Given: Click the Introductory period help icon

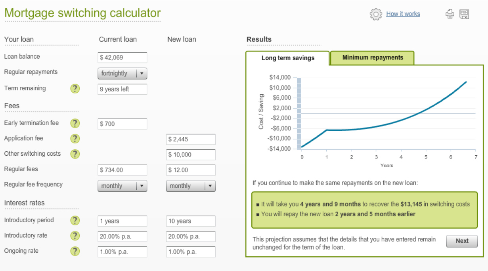Looking at the screenshot, I should tap(75, 220).
